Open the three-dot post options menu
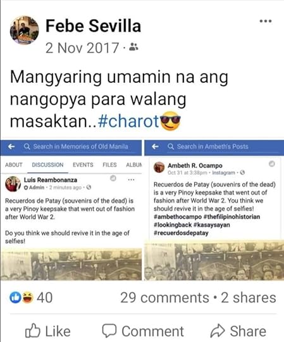Screen dimensions: 284x342 click(x=266, y=21)
